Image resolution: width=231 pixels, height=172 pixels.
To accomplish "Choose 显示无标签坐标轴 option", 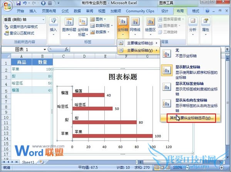I will coord(190,88).
